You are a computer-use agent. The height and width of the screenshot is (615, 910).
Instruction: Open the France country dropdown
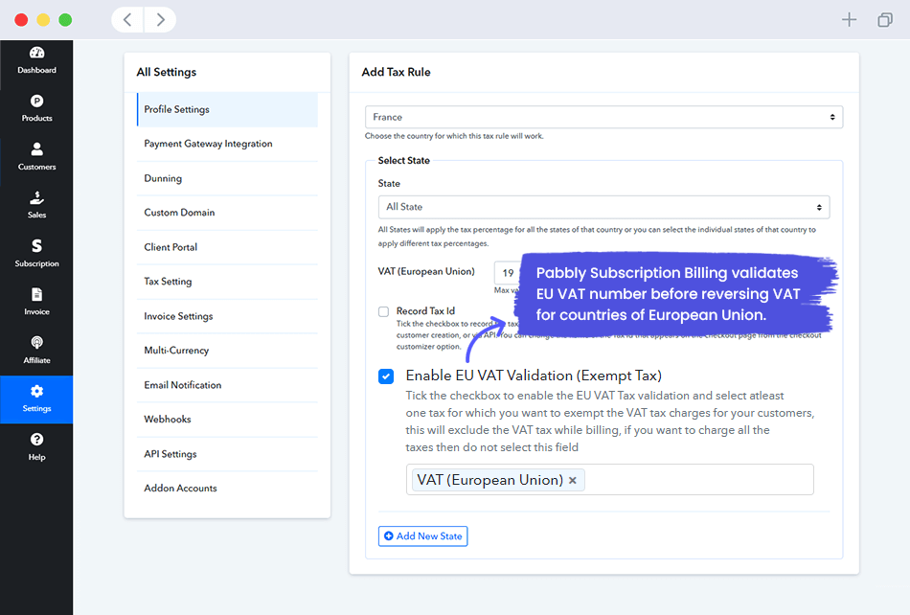603,117
